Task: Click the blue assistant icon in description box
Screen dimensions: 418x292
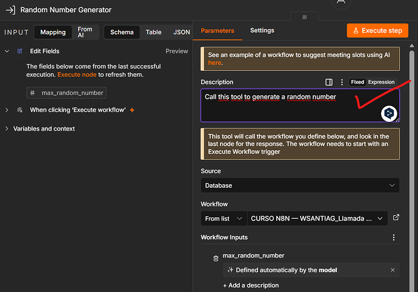Action: coord(389,114)
